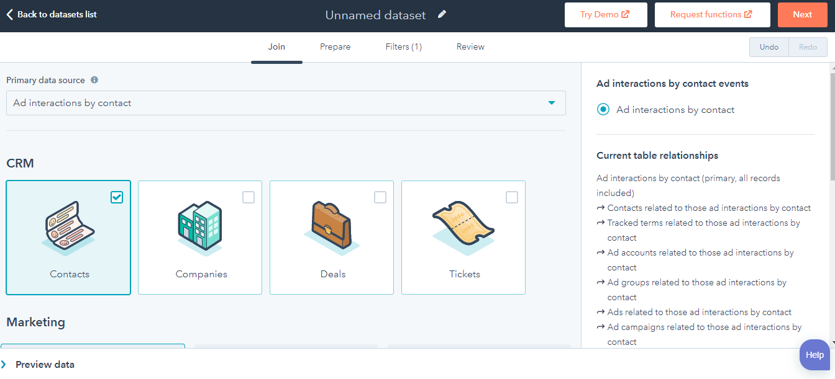
Task: Click the back arrow to datasets list
Action: (10, 14)
